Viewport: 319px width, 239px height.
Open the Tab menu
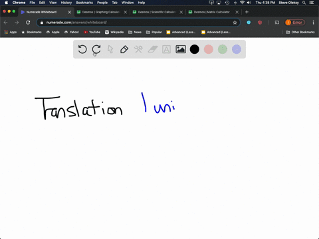[x=114, y=3]
